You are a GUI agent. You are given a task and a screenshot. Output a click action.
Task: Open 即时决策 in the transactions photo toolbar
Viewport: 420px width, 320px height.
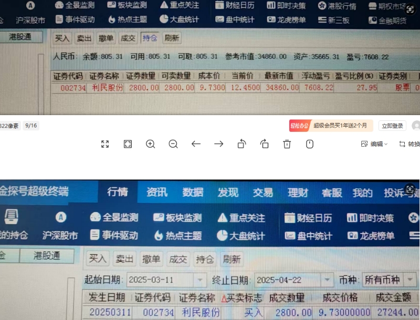coord(370,218)
